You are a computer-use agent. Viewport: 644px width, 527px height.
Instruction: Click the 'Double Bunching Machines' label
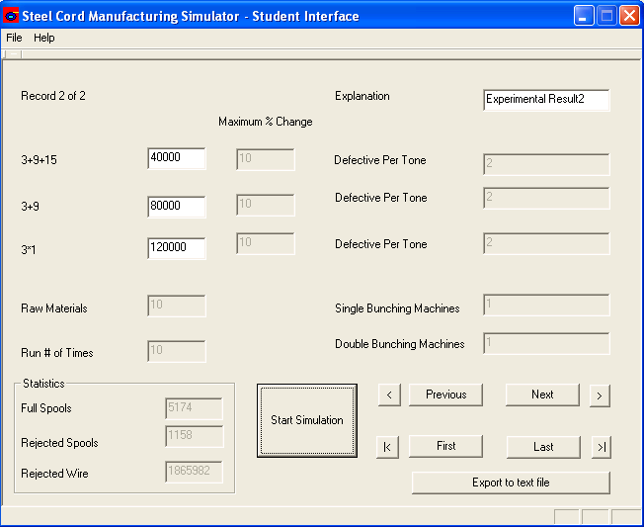coord(400,344)
